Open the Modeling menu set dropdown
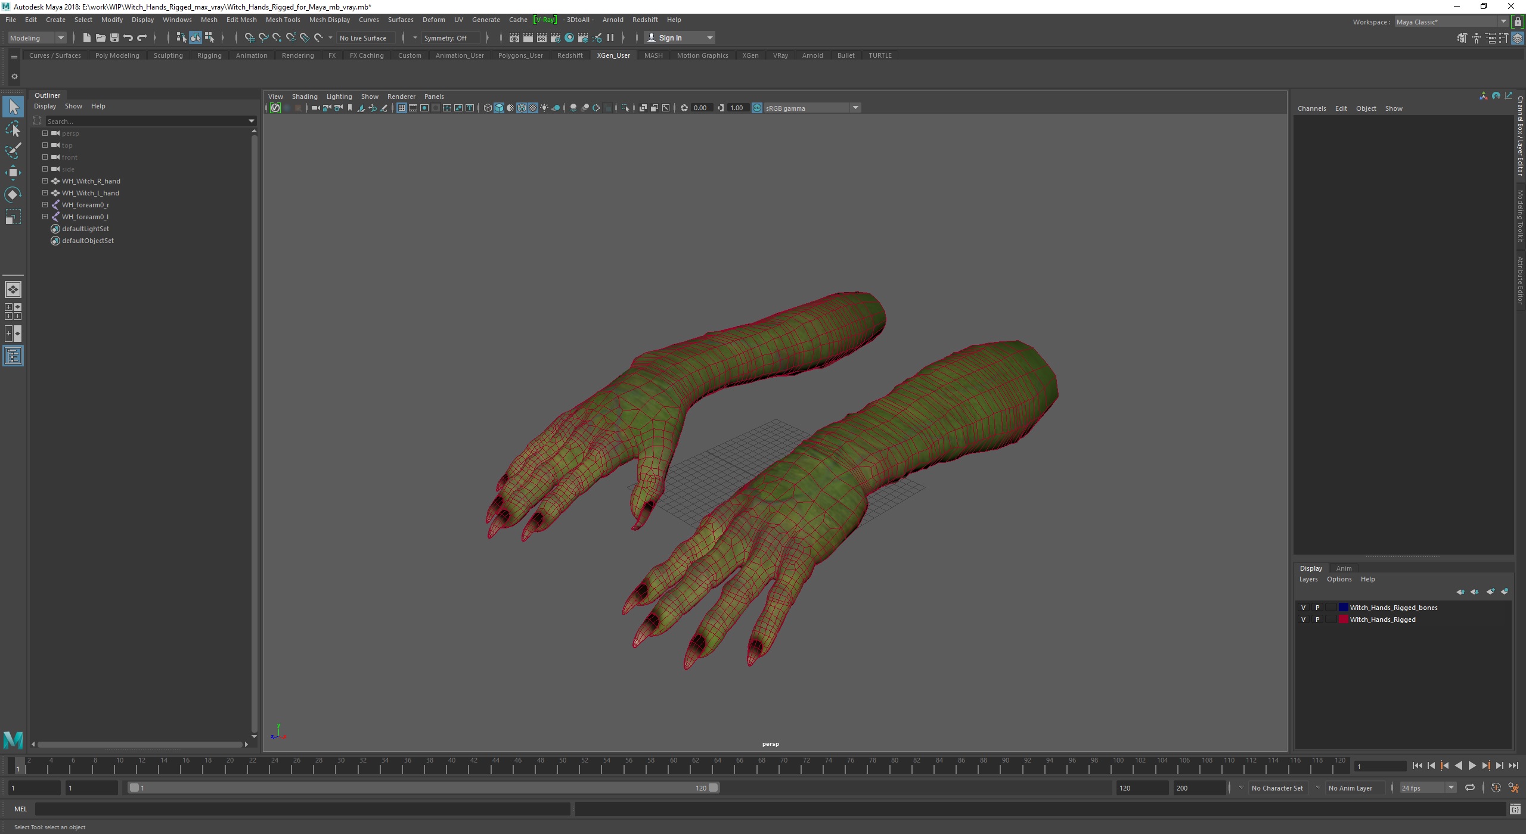Screen dimensions: 1526x834 [37, 38]
